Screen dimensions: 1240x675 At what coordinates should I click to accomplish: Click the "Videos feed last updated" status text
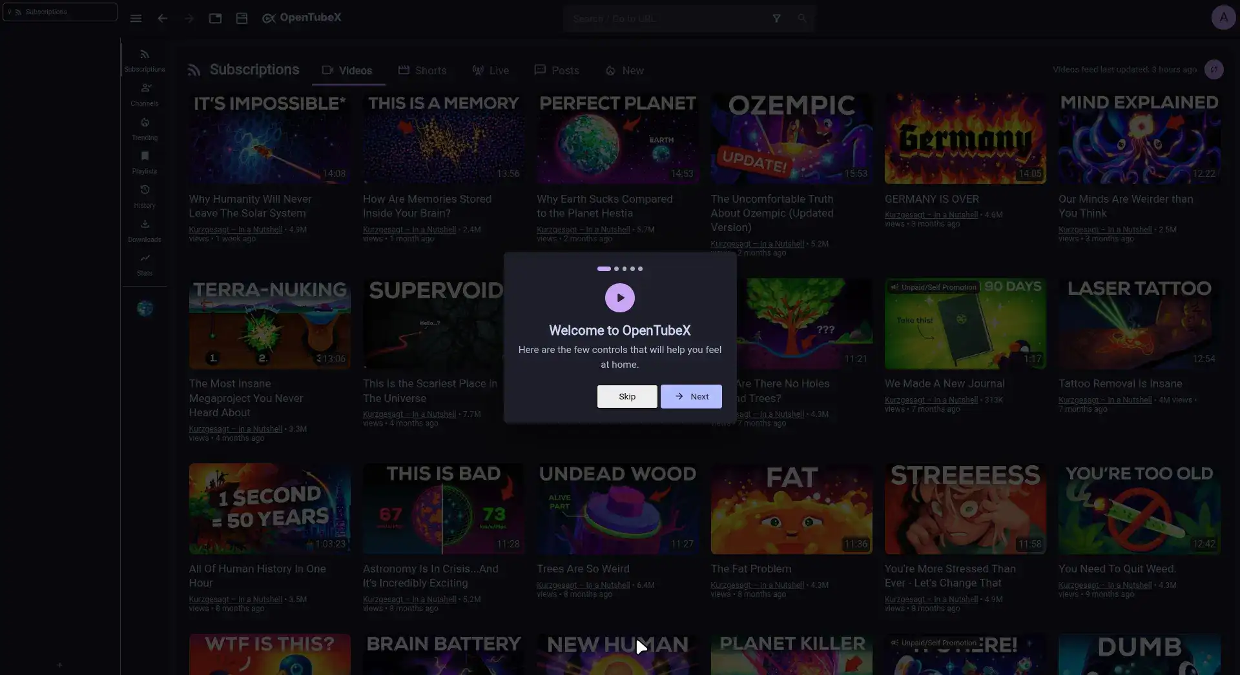[x=1124, y=70]
